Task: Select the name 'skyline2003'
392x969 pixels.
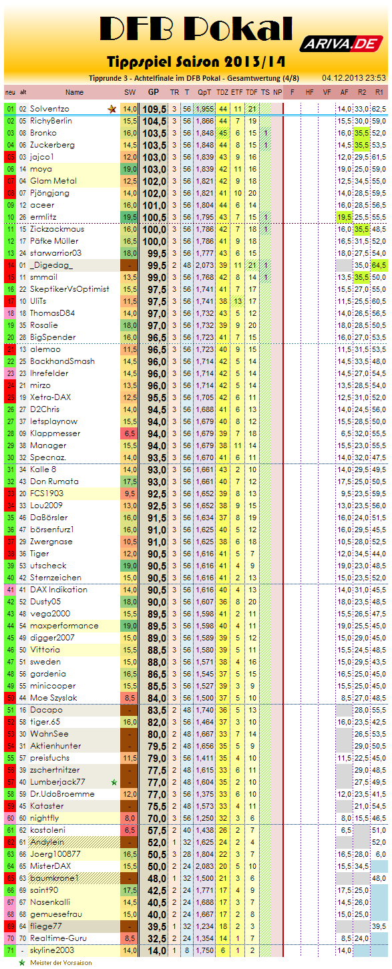Action: tap(53, 950)
